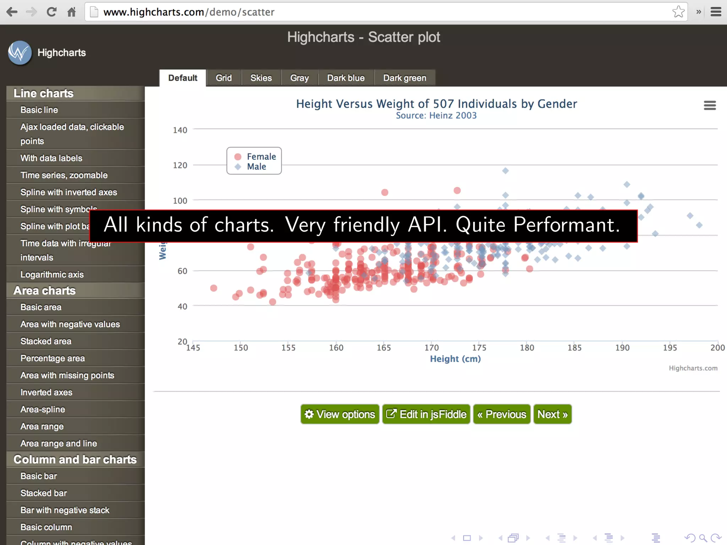Open Area with negative values demo
Image resolution: width=727 pixels, height=545 pixels.
pos(76,324)
